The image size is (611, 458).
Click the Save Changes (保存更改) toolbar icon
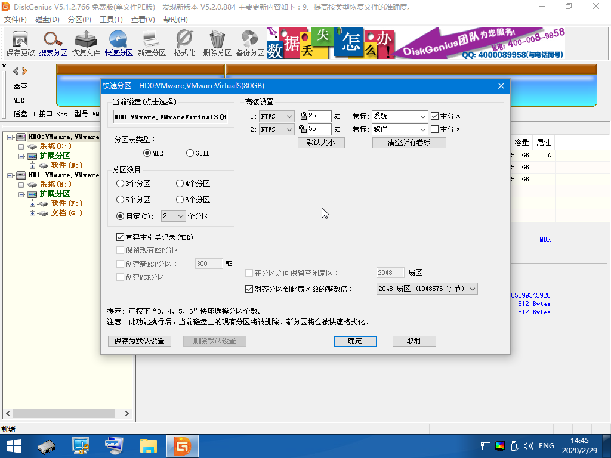[x=20, y=43]
